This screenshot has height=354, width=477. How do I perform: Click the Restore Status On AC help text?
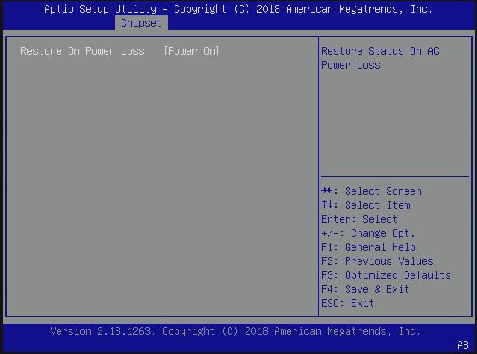pyautogui.click(x=380, y=58)
